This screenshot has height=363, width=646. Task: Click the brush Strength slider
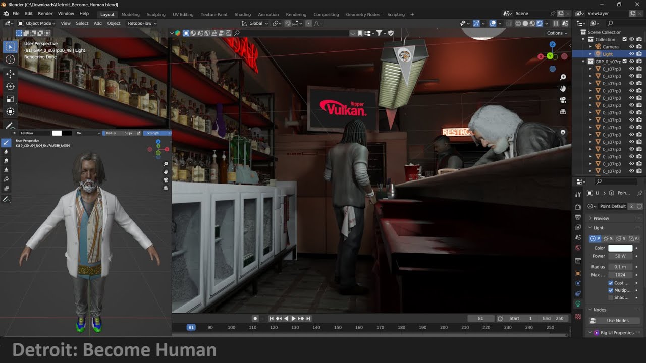157,133
